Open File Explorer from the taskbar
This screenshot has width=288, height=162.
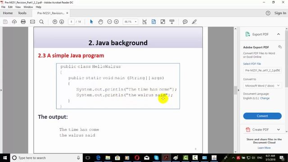[x=108, y=157]
